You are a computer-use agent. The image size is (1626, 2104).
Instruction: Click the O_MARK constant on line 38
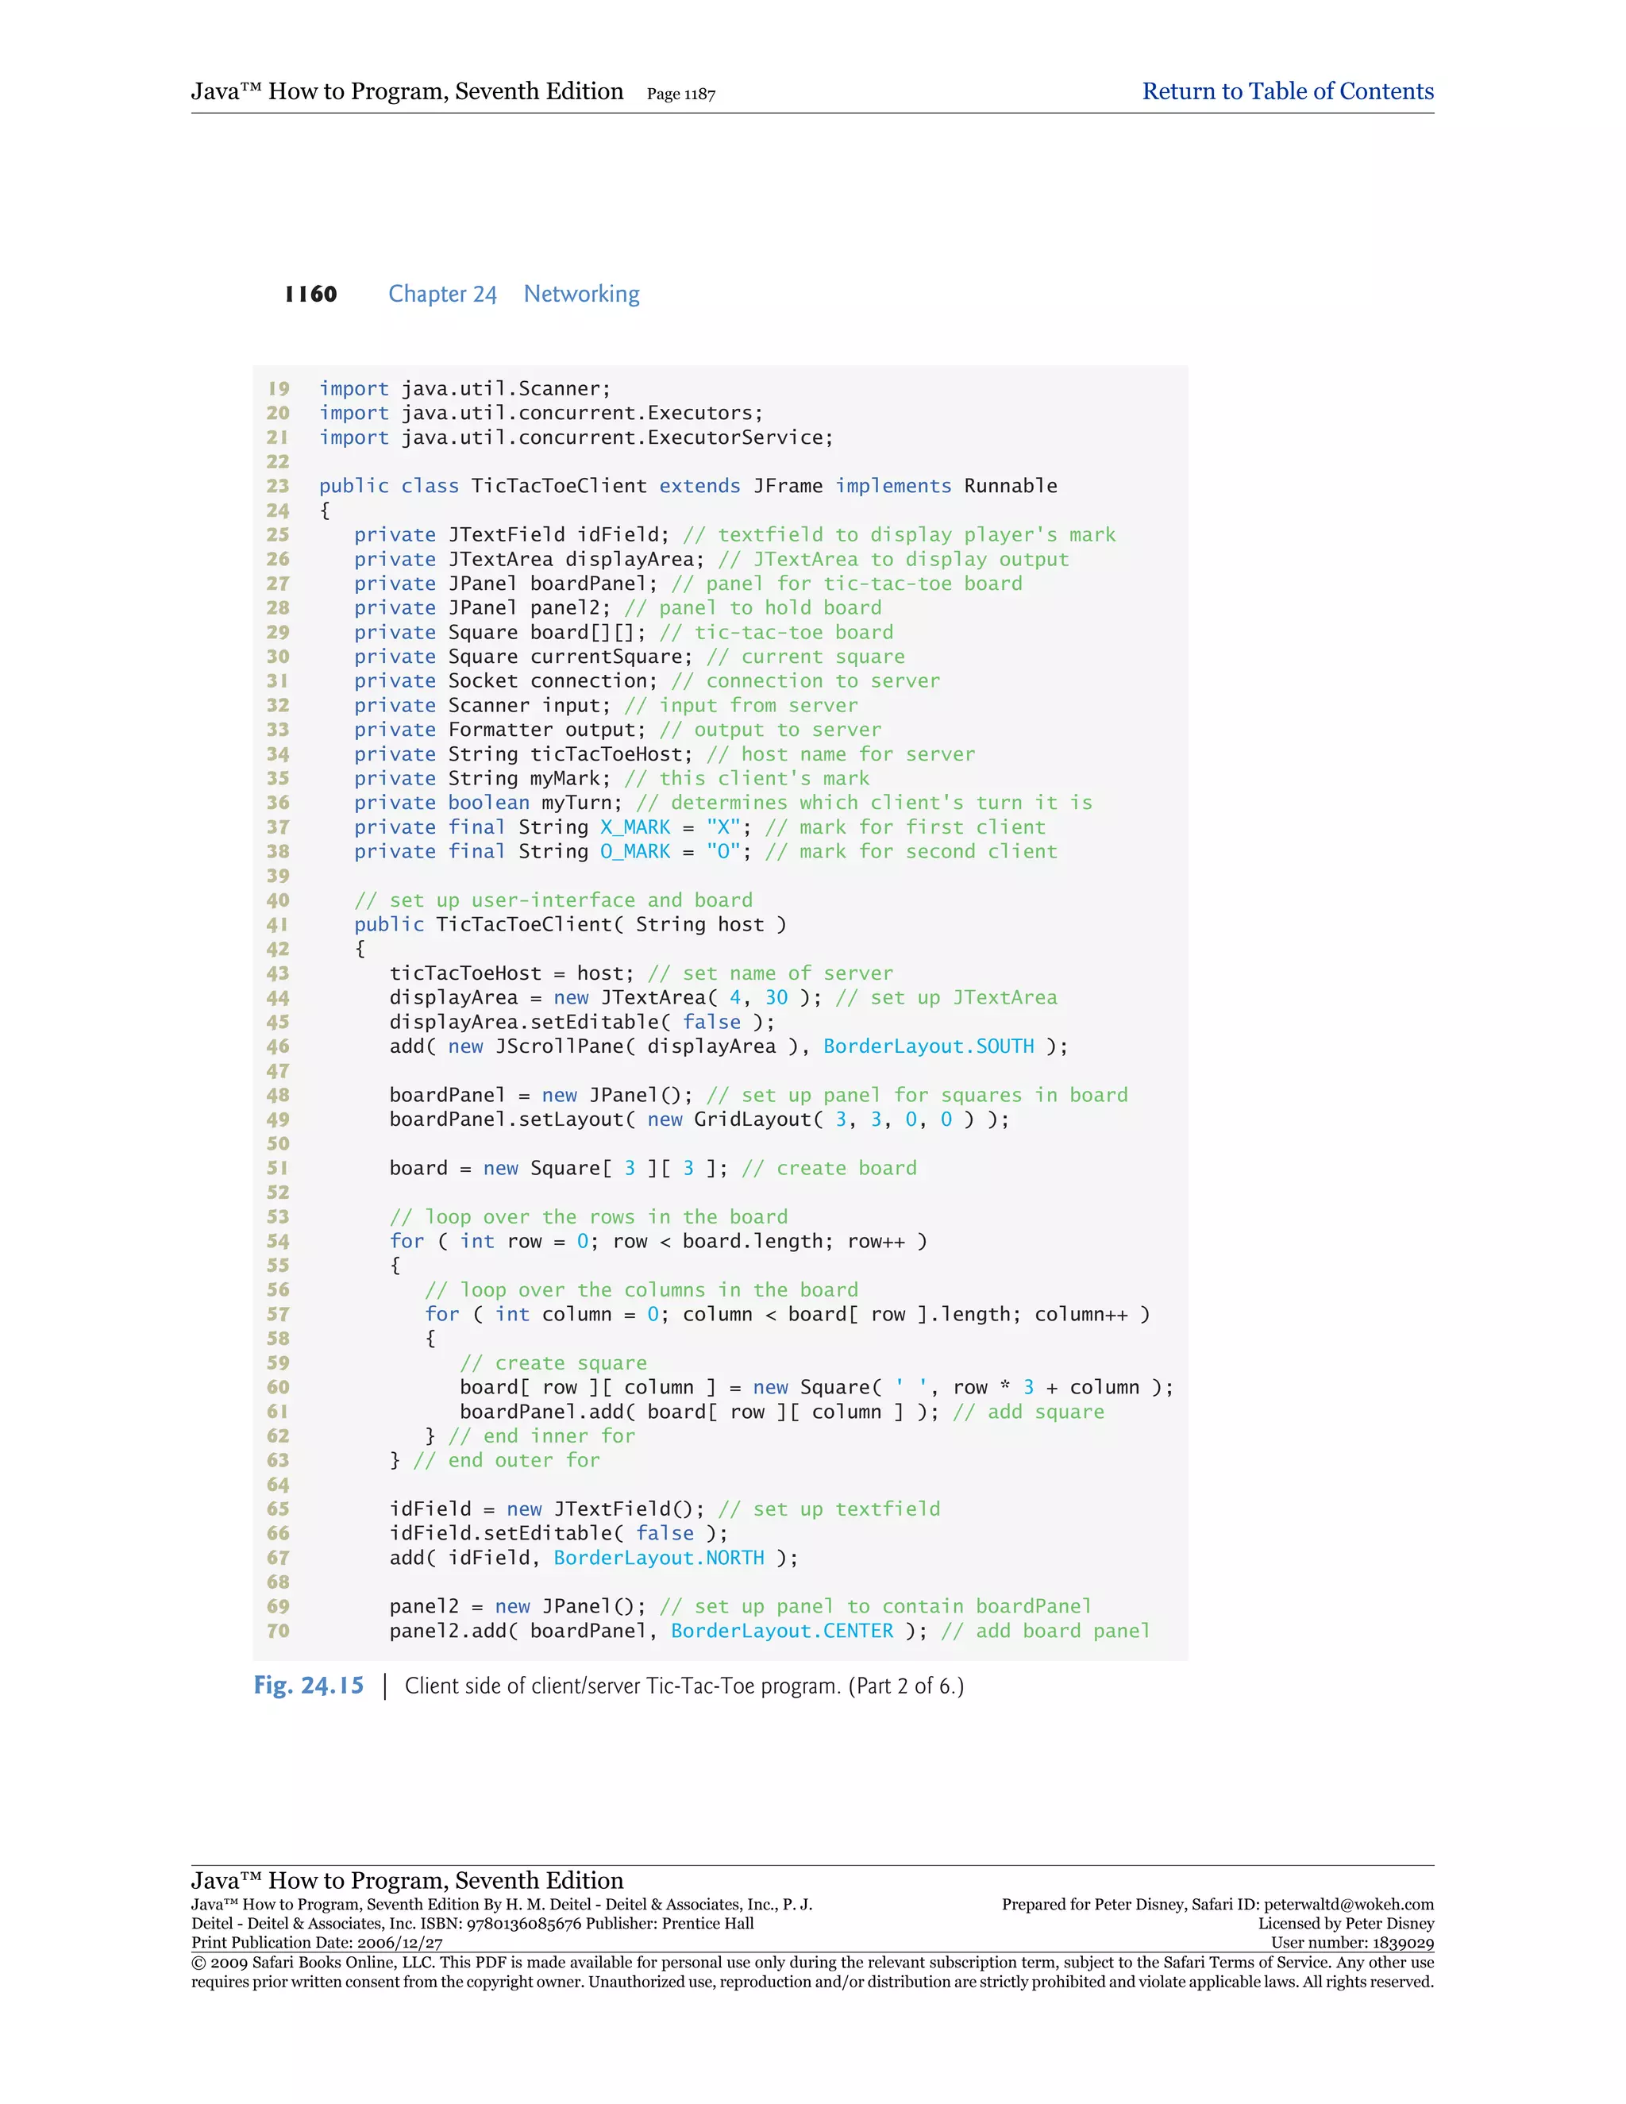[635, 852]
